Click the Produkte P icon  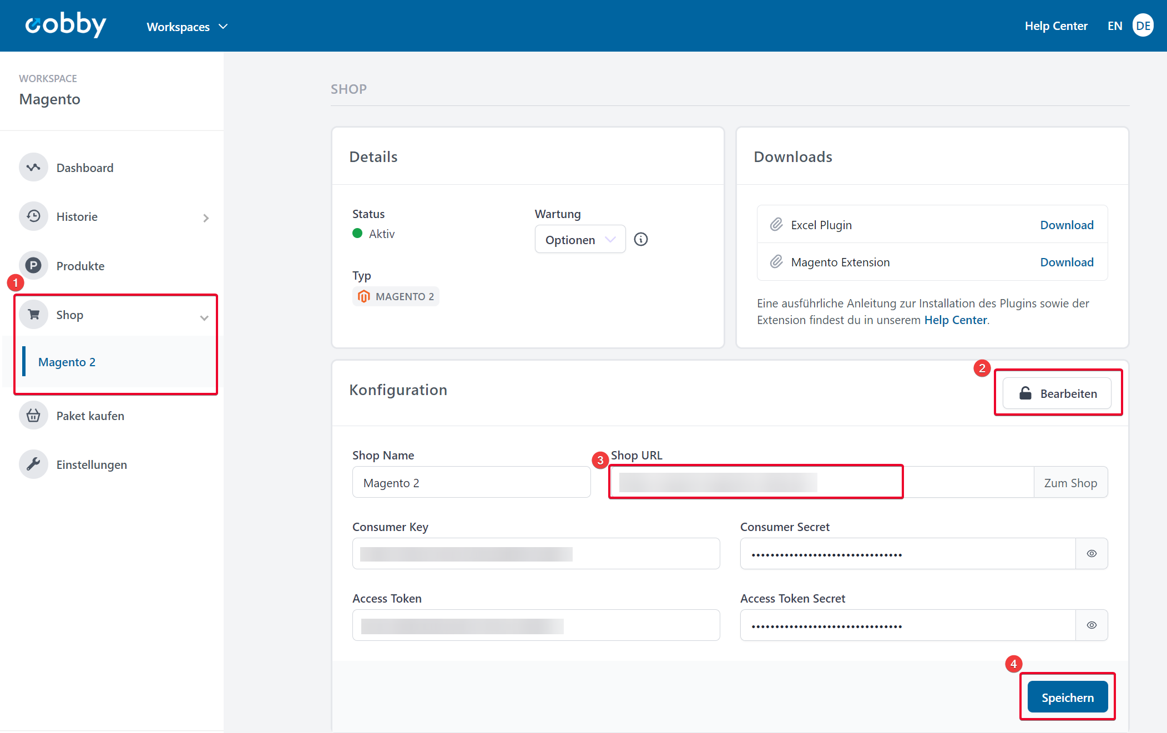point(33,266)
